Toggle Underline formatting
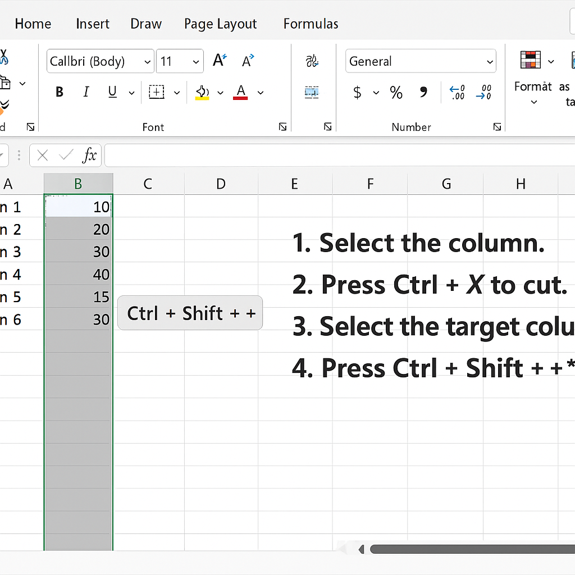This screenshot has height=575, width=575. 112,93
